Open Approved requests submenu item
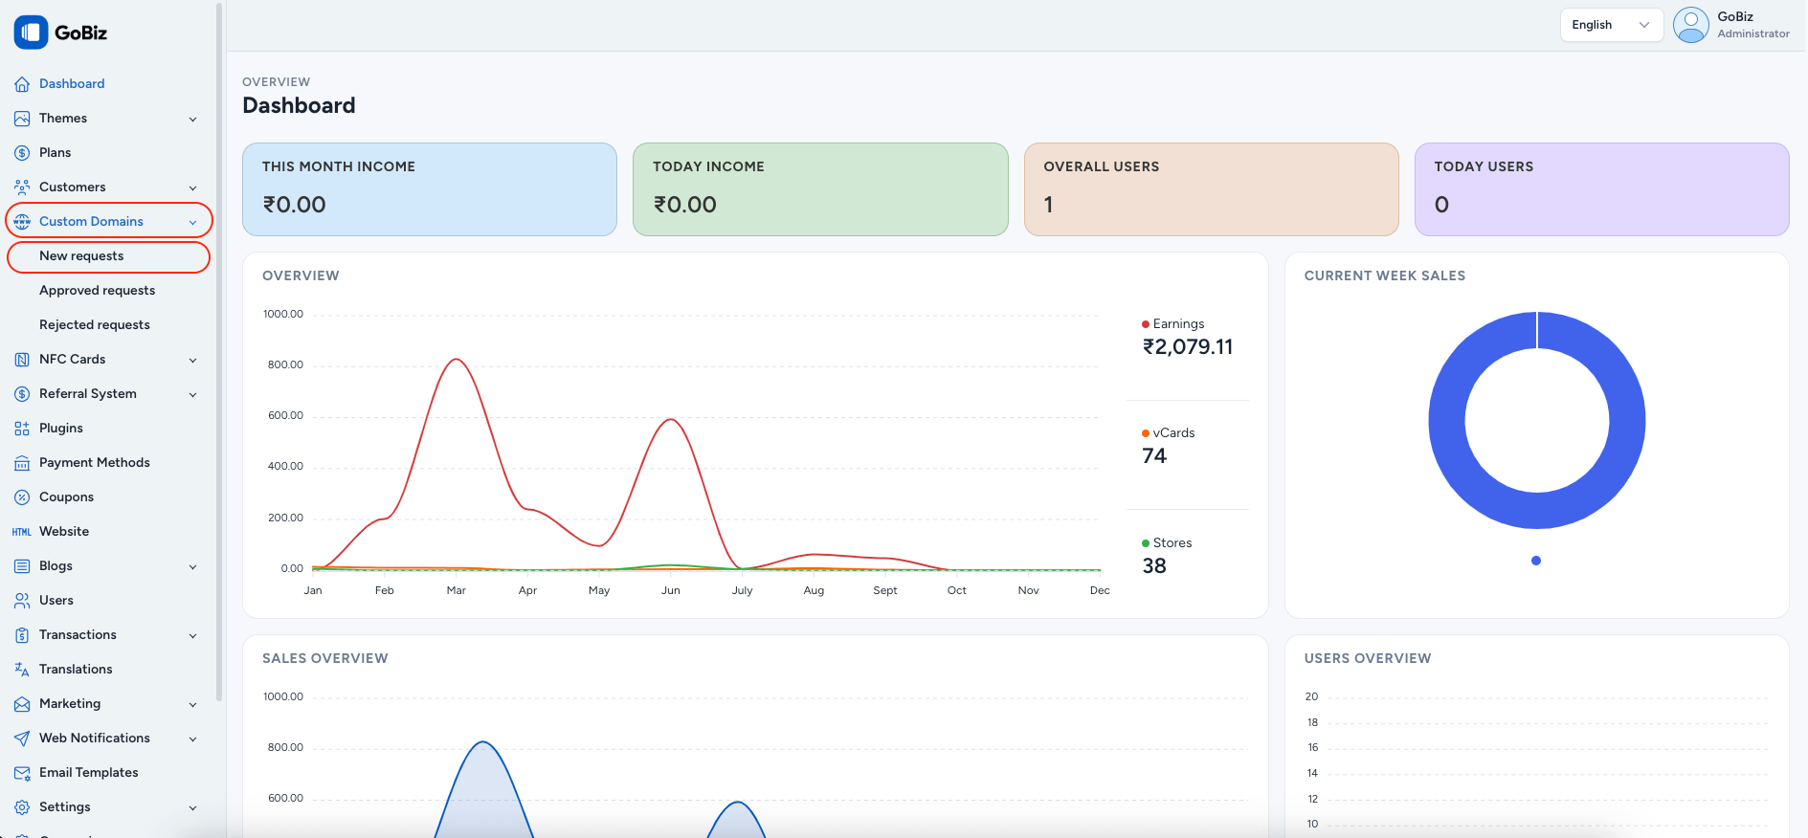 point(97,291)
